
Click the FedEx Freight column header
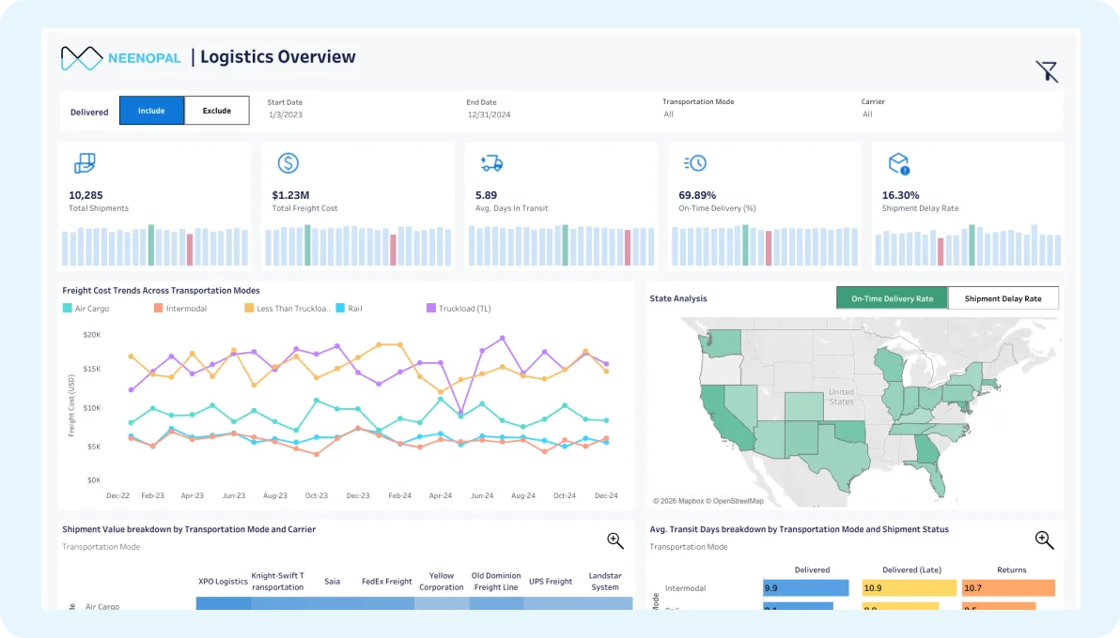pyautogui.click(x=386, y=582)
